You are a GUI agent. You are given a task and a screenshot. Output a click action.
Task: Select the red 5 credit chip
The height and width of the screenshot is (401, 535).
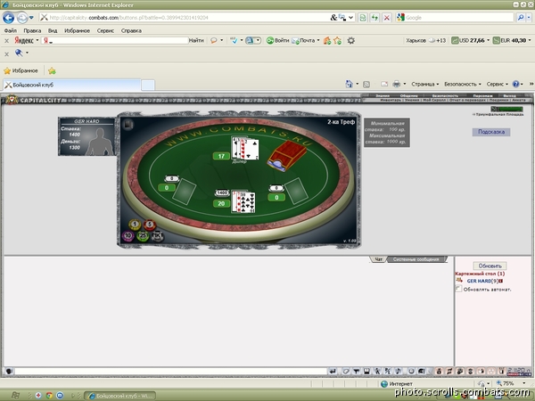(150, 225)
